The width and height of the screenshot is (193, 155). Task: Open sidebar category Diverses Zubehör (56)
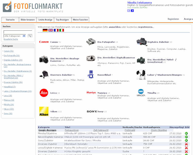13,82
